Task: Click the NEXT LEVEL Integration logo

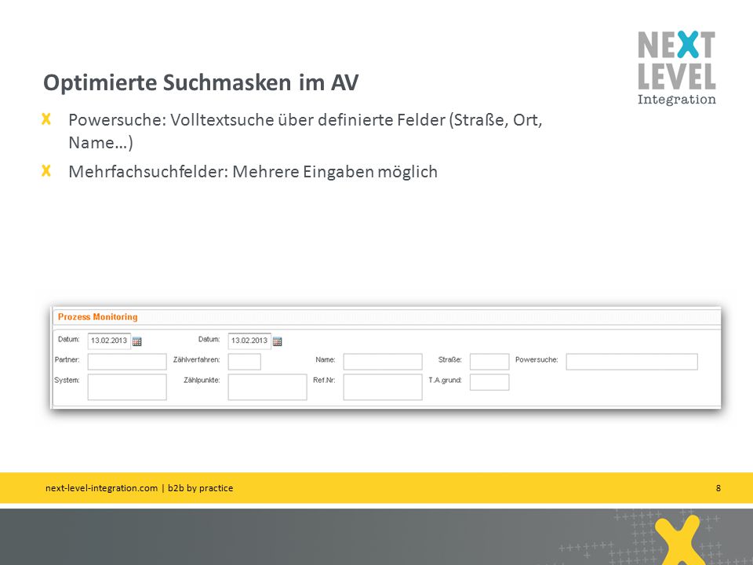Action: (x=677, y=68)
